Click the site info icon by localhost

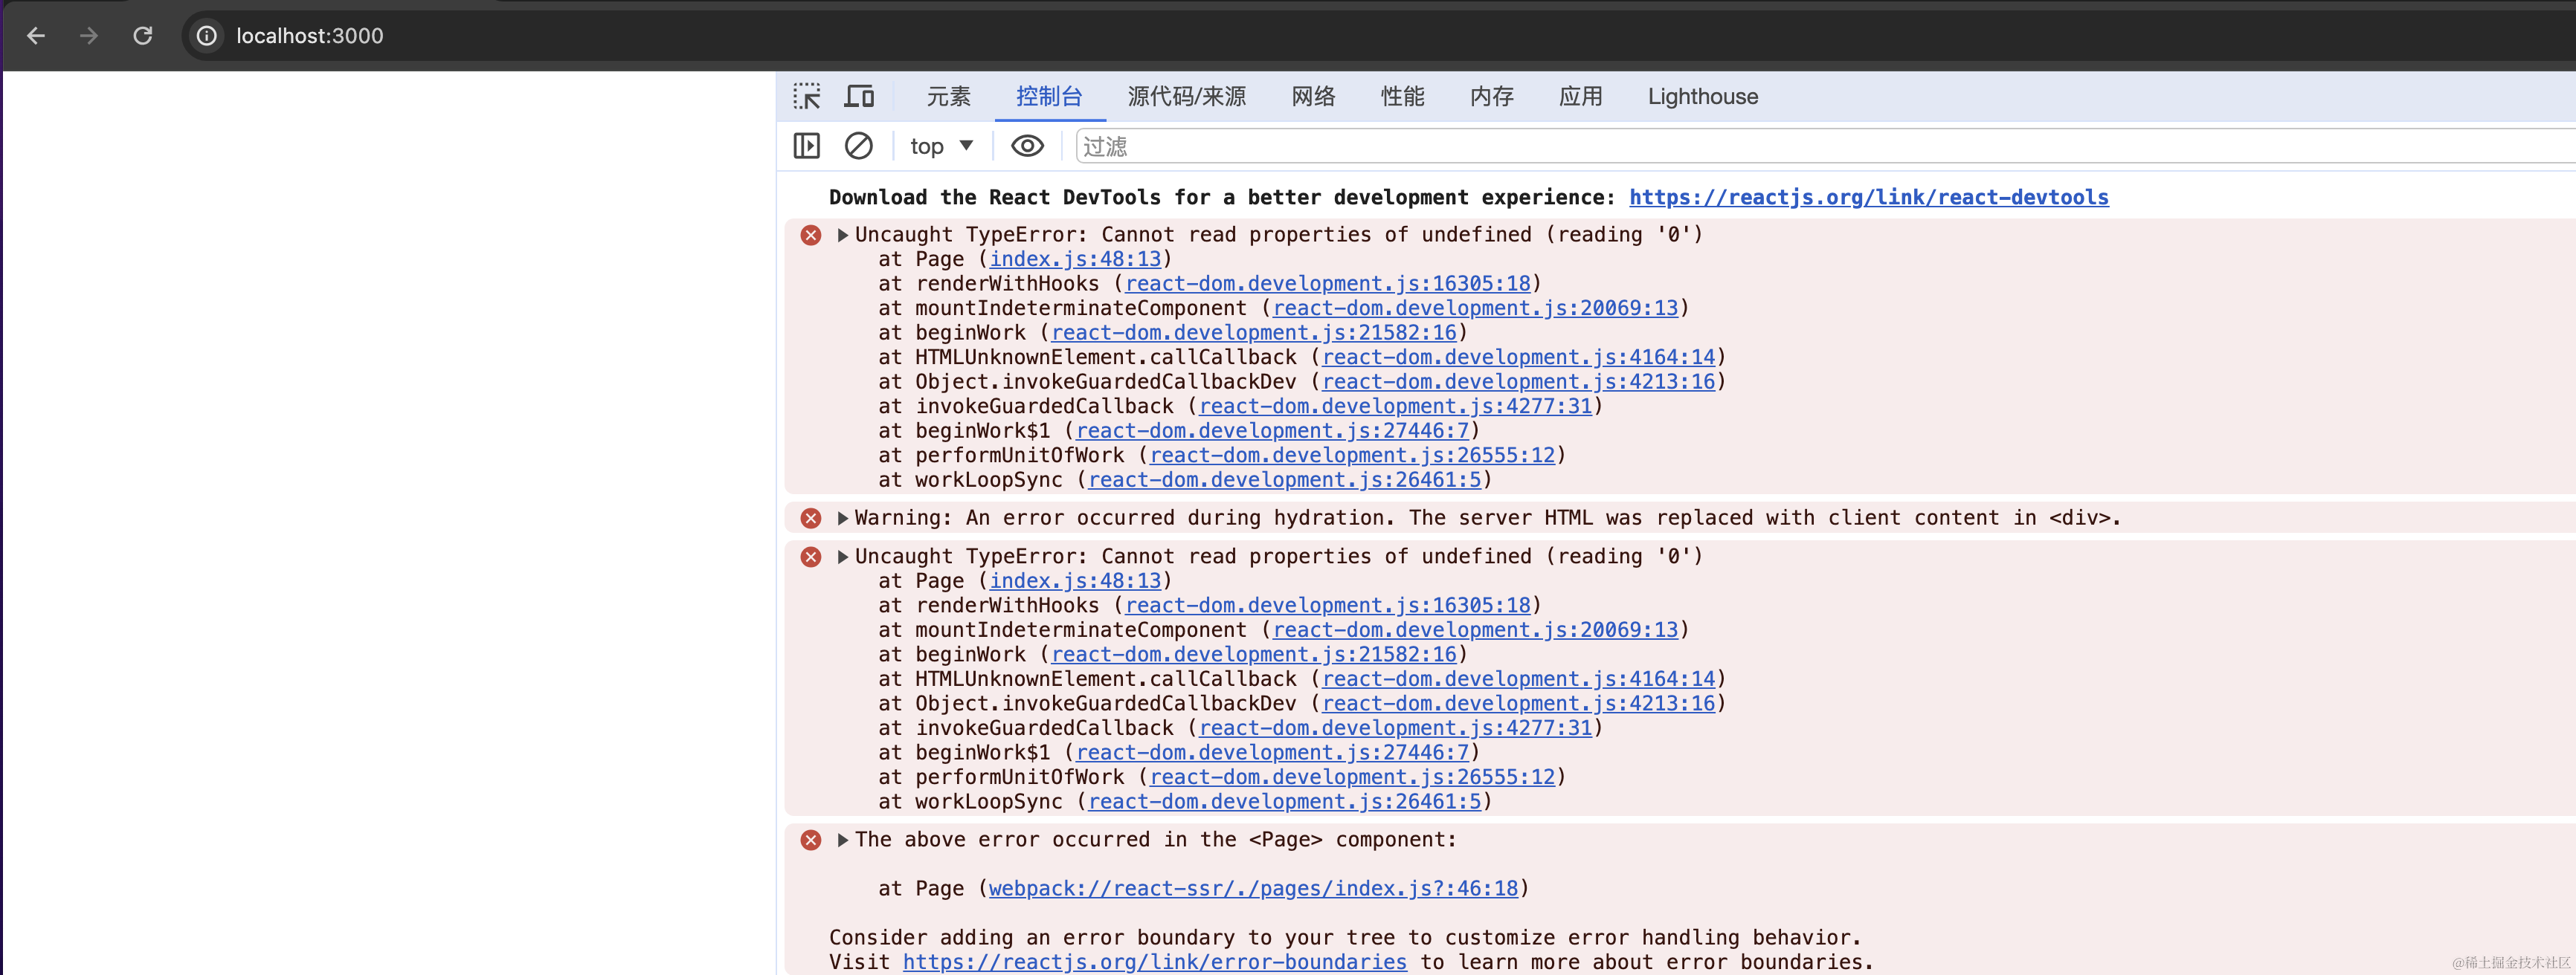click(x=207, y=36)
